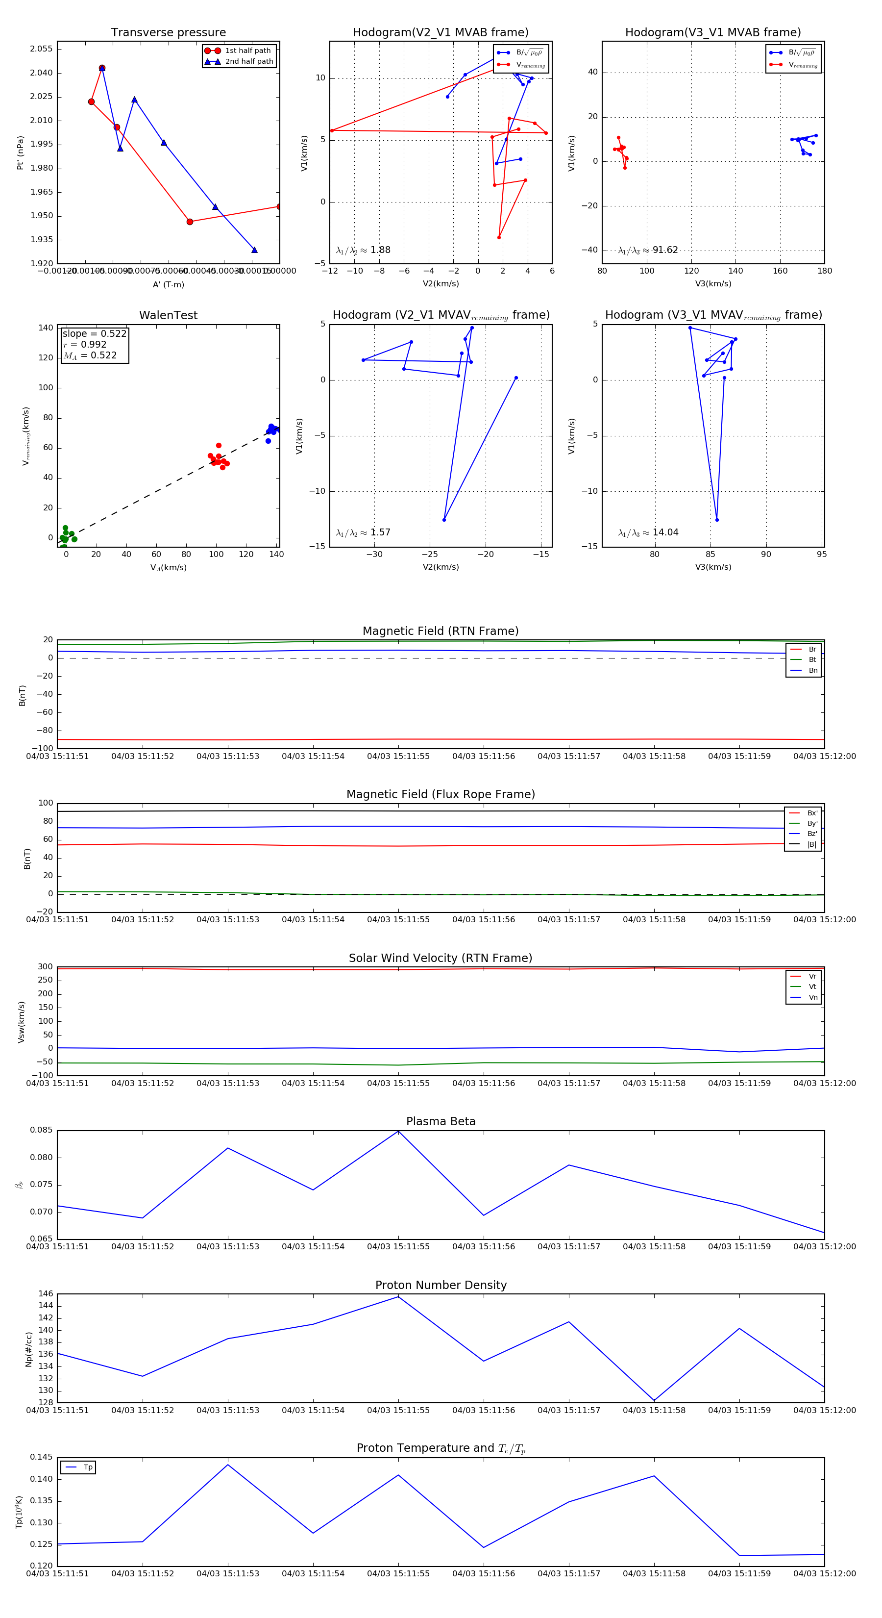Click the 'WalenTest' plot title
The height and width of the screenshot is (1618, 882).
168,315
